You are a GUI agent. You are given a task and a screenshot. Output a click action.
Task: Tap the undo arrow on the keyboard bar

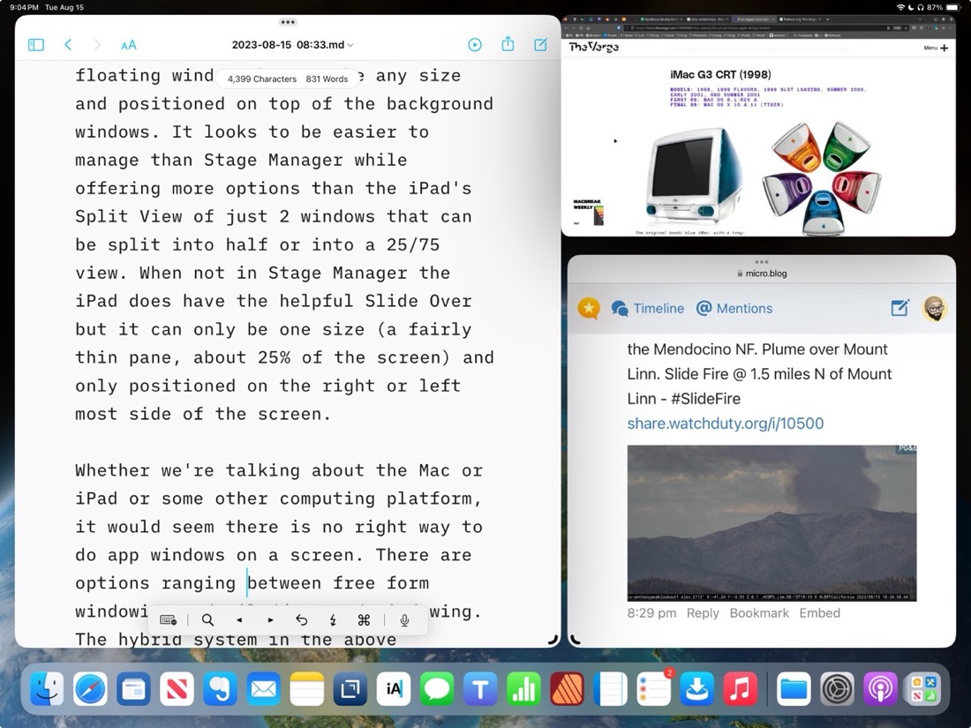(x=301, y=619)
